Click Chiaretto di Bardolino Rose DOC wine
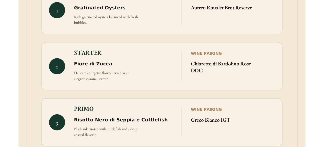Screen dimensions: 324x147 (x=221, y=67)
